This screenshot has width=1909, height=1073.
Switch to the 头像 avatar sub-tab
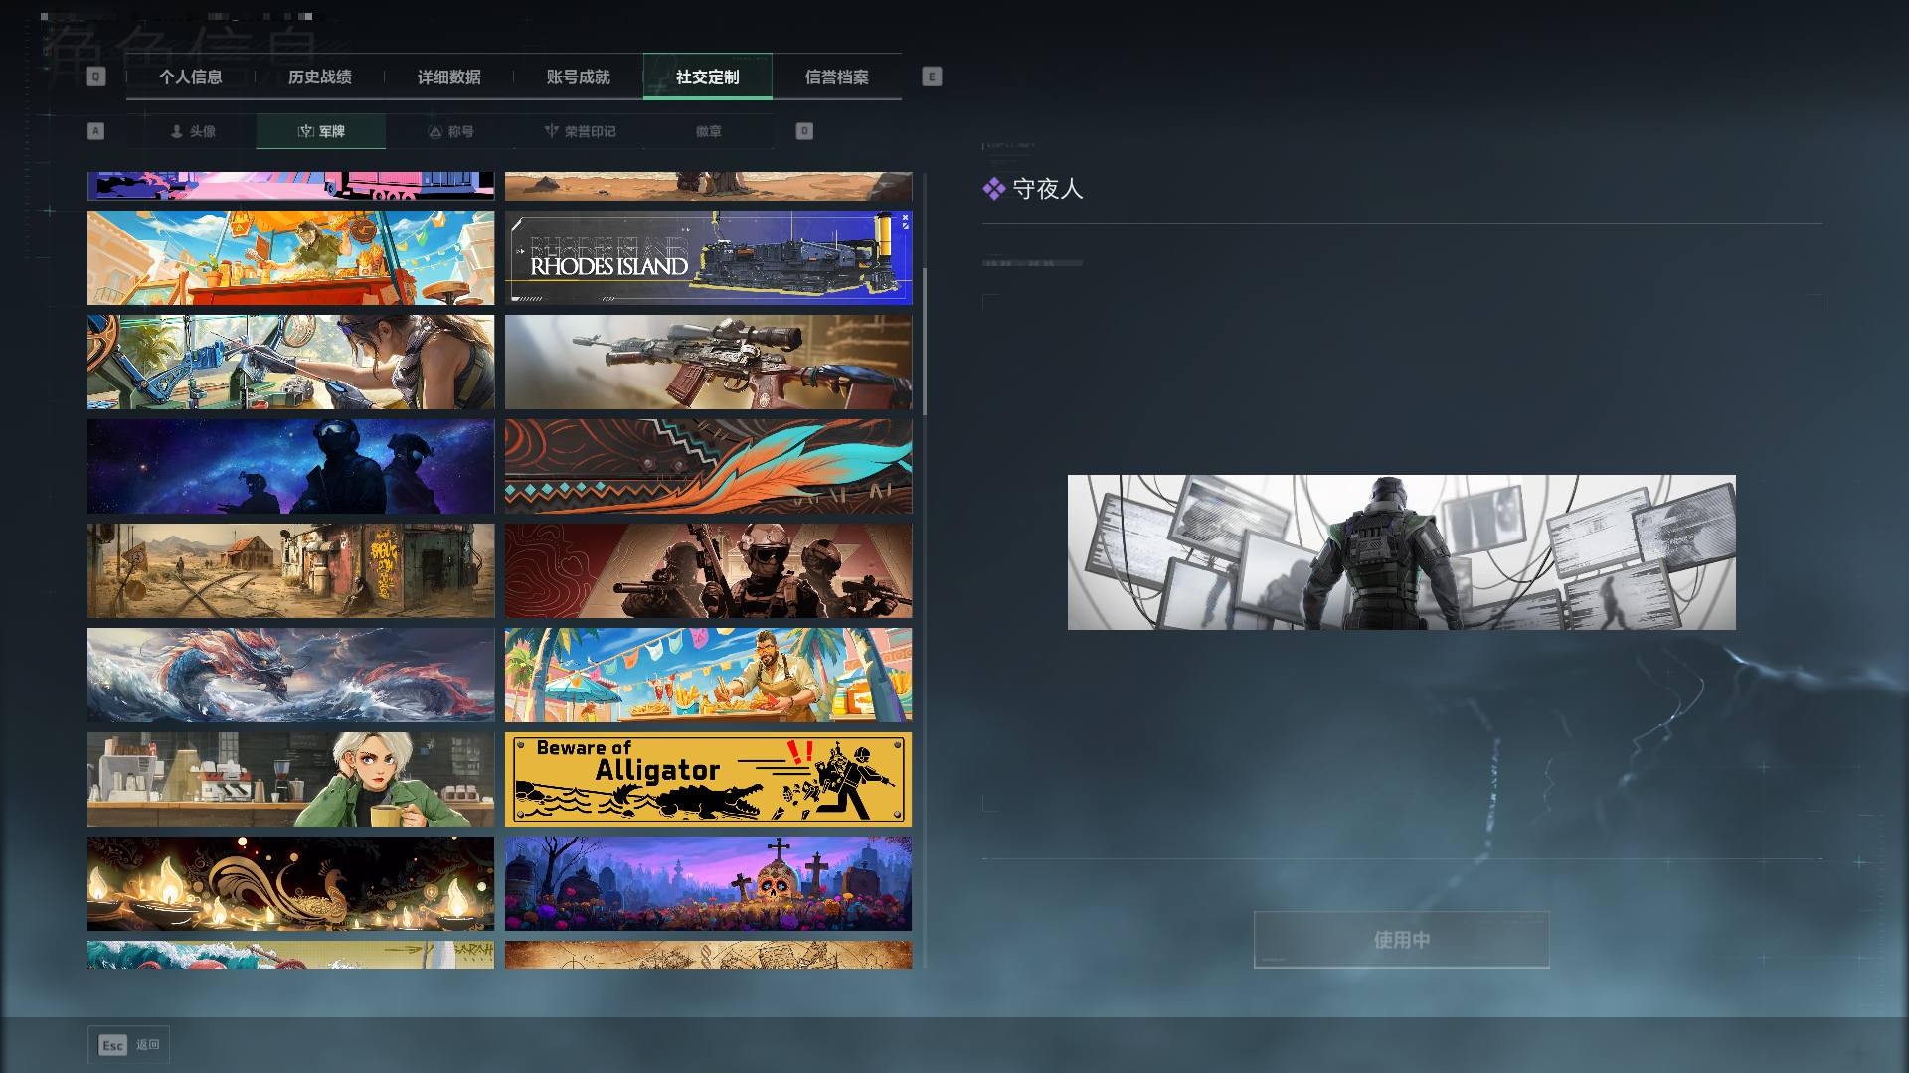click(x=192, y=131)
